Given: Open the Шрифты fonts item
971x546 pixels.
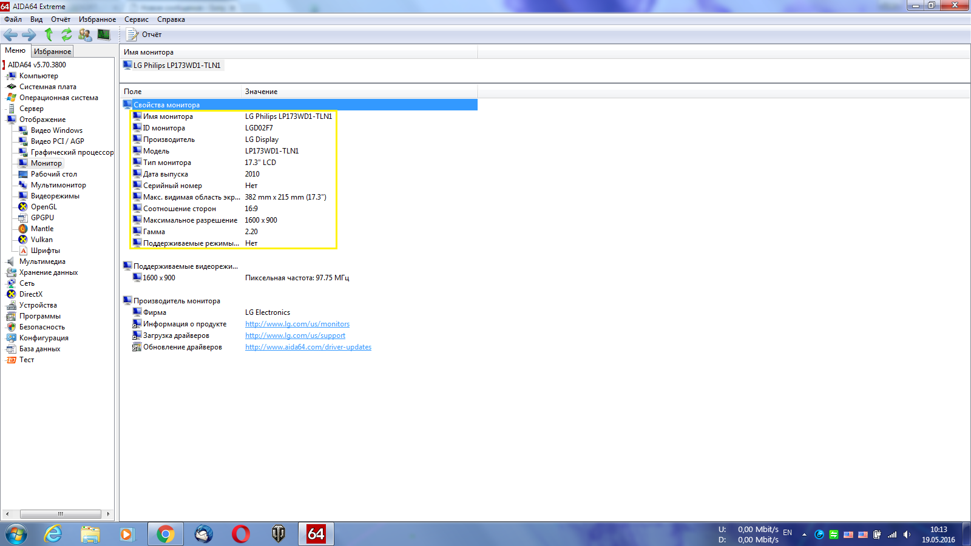Looking at the screenshot, I should point(45,251).
